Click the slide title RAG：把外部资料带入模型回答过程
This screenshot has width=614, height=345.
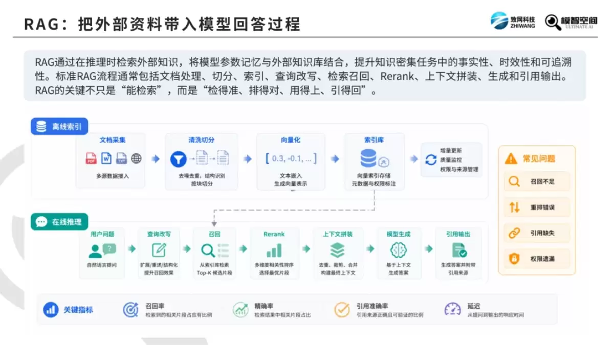(x=162, y=23)
